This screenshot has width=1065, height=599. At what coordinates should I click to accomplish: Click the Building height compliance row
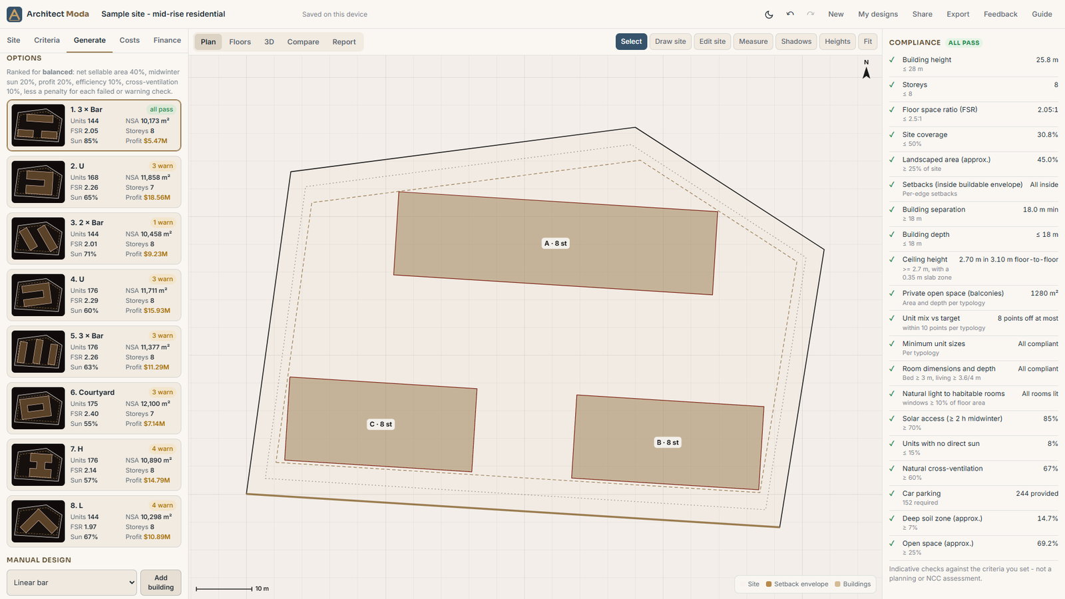click(x=973, y=64)
